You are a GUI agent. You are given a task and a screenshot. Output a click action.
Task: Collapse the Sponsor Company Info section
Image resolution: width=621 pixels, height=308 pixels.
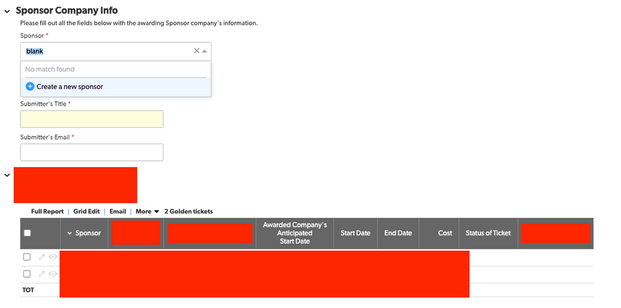pyautogui.click(x=7, y=11)
